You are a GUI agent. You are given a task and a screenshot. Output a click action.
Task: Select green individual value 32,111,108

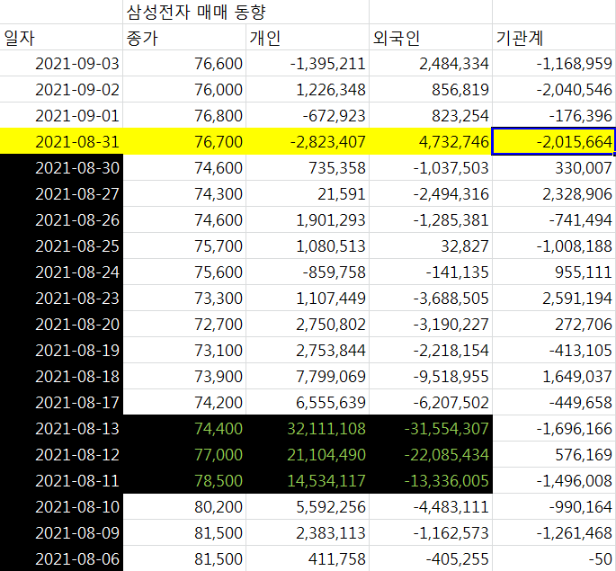coord(308,428)
